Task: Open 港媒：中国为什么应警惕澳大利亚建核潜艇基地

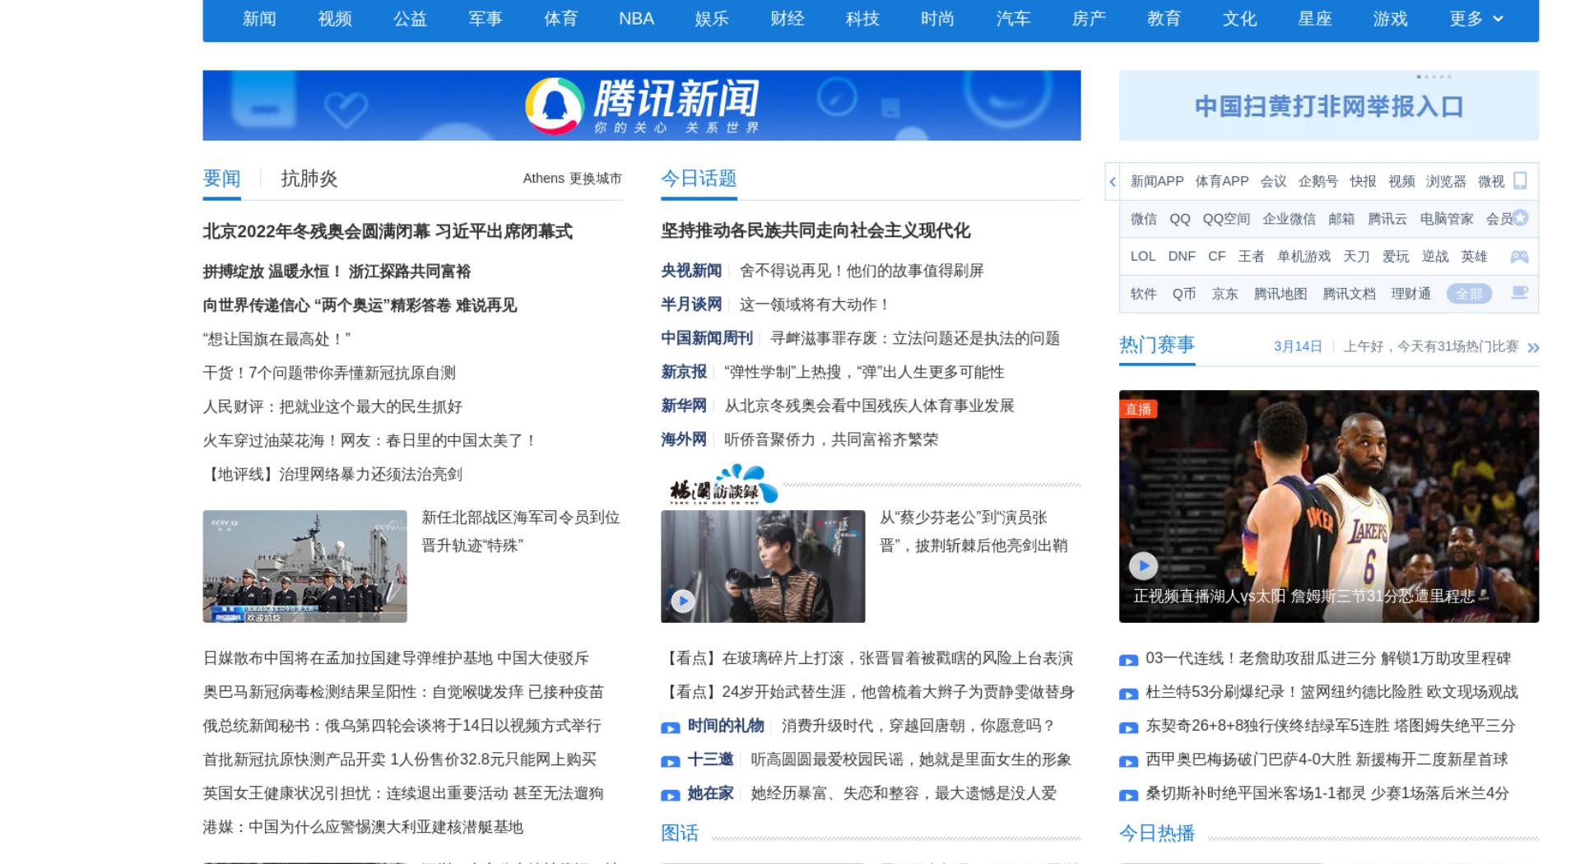Action: point(363,827)
